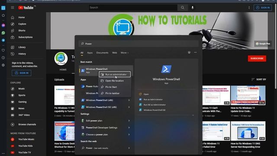The width and height of the screenshot is (277, 156).
Task: Click the Windows search input field
Action: [x=138, y=44]
